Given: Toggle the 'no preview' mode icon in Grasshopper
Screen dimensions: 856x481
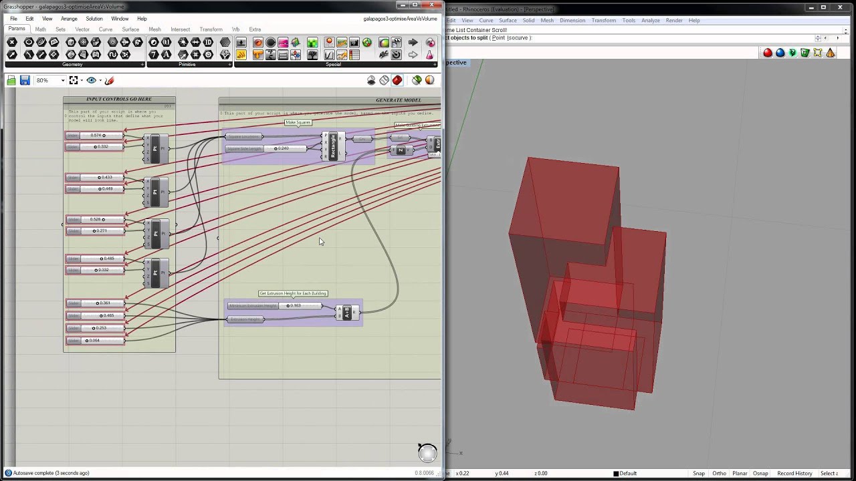Looking at the screenshot, I should tap(371, 80).
